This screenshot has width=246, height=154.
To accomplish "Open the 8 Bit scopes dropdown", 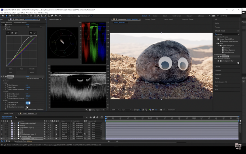I will pos(105,110).
